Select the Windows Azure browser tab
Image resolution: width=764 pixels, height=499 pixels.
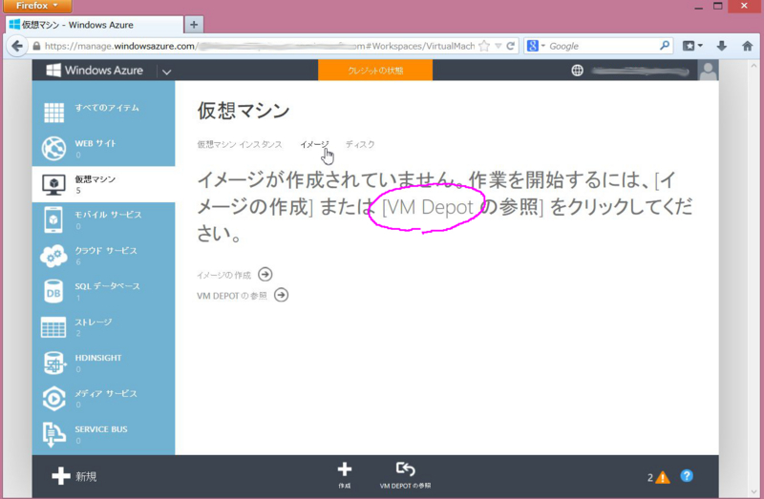click(95, 25)
